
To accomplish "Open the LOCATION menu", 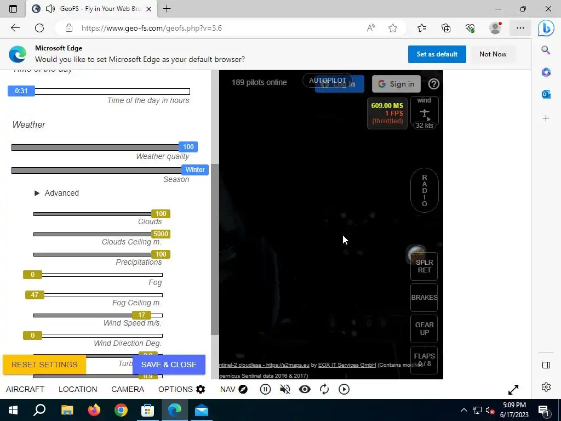I will (78, 389).
